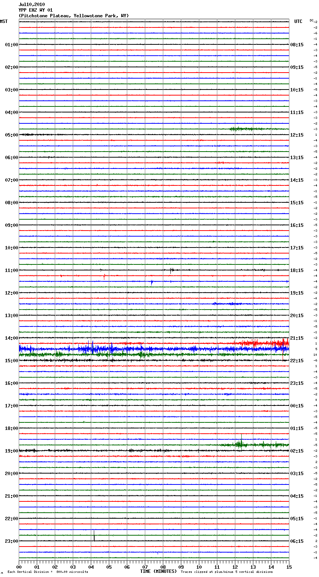This screenshot has width=319, height=577.
Task: Select the "21:00" MST time label
Action: click(11, 496)
